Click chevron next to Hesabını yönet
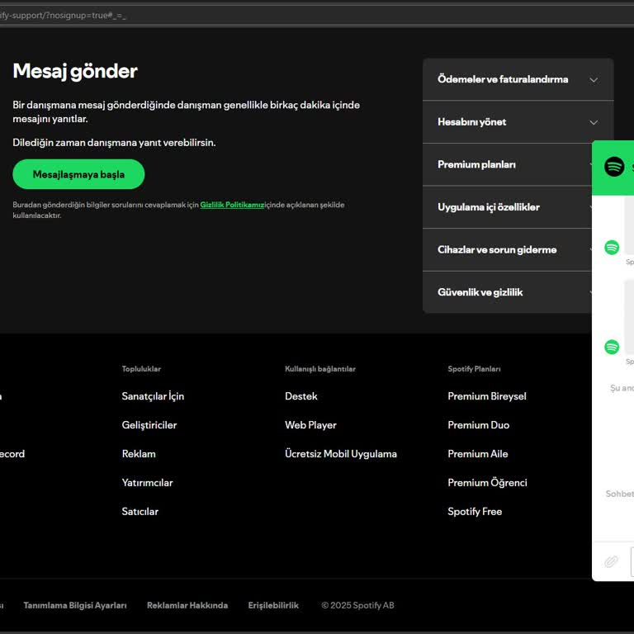Image resolution: width=634 pixels, height=634 pixels. (594, 122)
